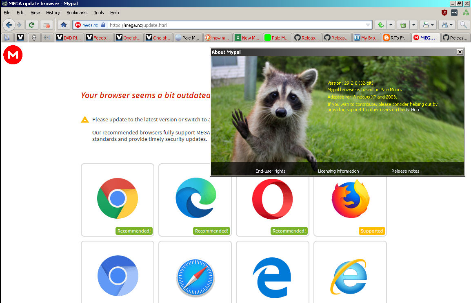Open Release notes in About Mypal
Viewport: 471px width, 303px height.
[405, 171]
